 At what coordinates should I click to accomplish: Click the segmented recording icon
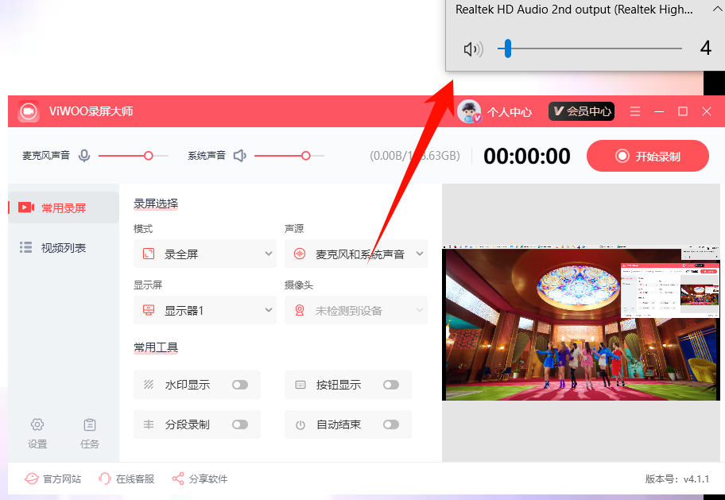[x=149, y=424]
